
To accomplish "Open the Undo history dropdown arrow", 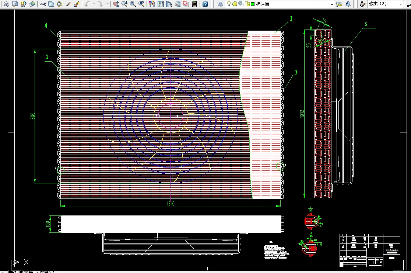I will pos(94,4).
